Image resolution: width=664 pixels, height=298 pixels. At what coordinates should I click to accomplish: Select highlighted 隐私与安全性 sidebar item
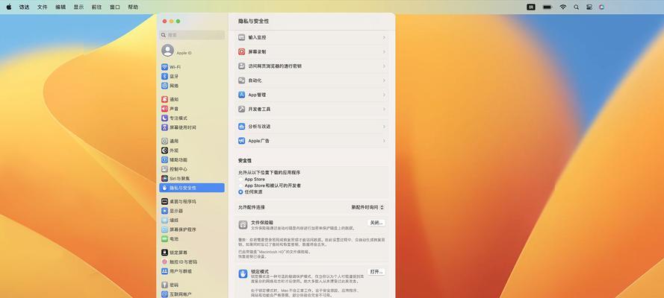pos(192,188)
